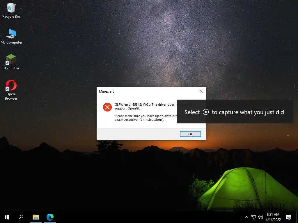This screenshot has height=223, width=298.
Task: Click the circular capture icon in the notification
Action: (206, 112)
